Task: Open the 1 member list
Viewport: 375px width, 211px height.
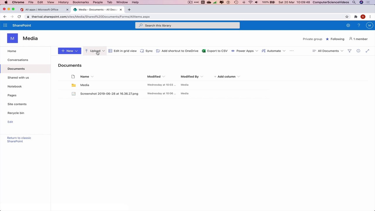Action: click(x=358, y=39)
